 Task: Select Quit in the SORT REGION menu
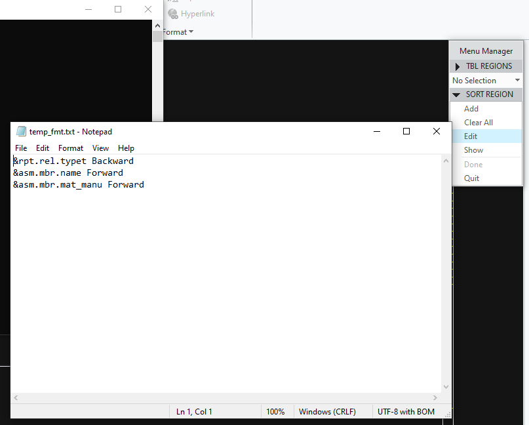(x=471, y=178)
